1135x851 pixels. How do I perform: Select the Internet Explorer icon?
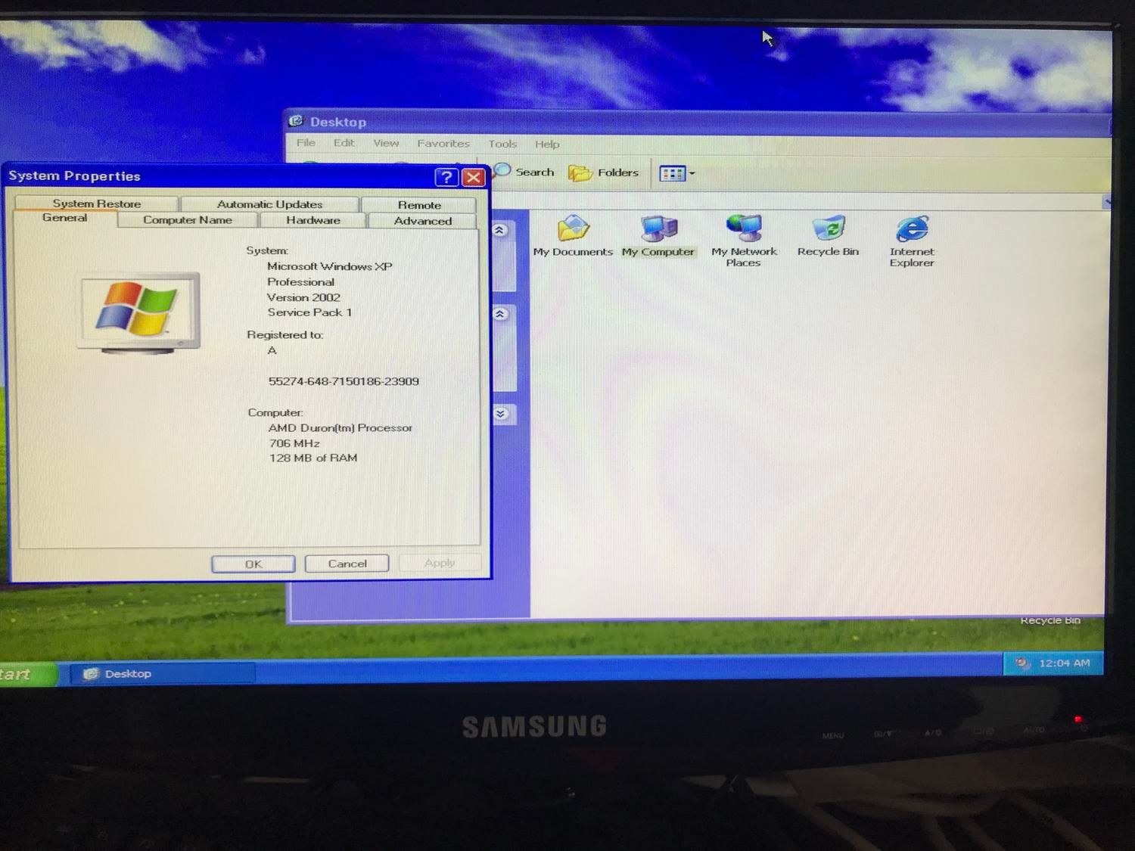912,241
